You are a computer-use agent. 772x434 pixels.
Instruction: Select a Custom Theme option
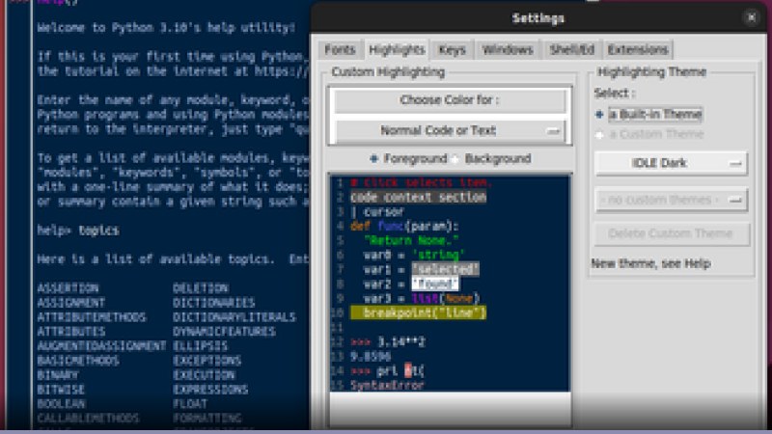[649, 134]
